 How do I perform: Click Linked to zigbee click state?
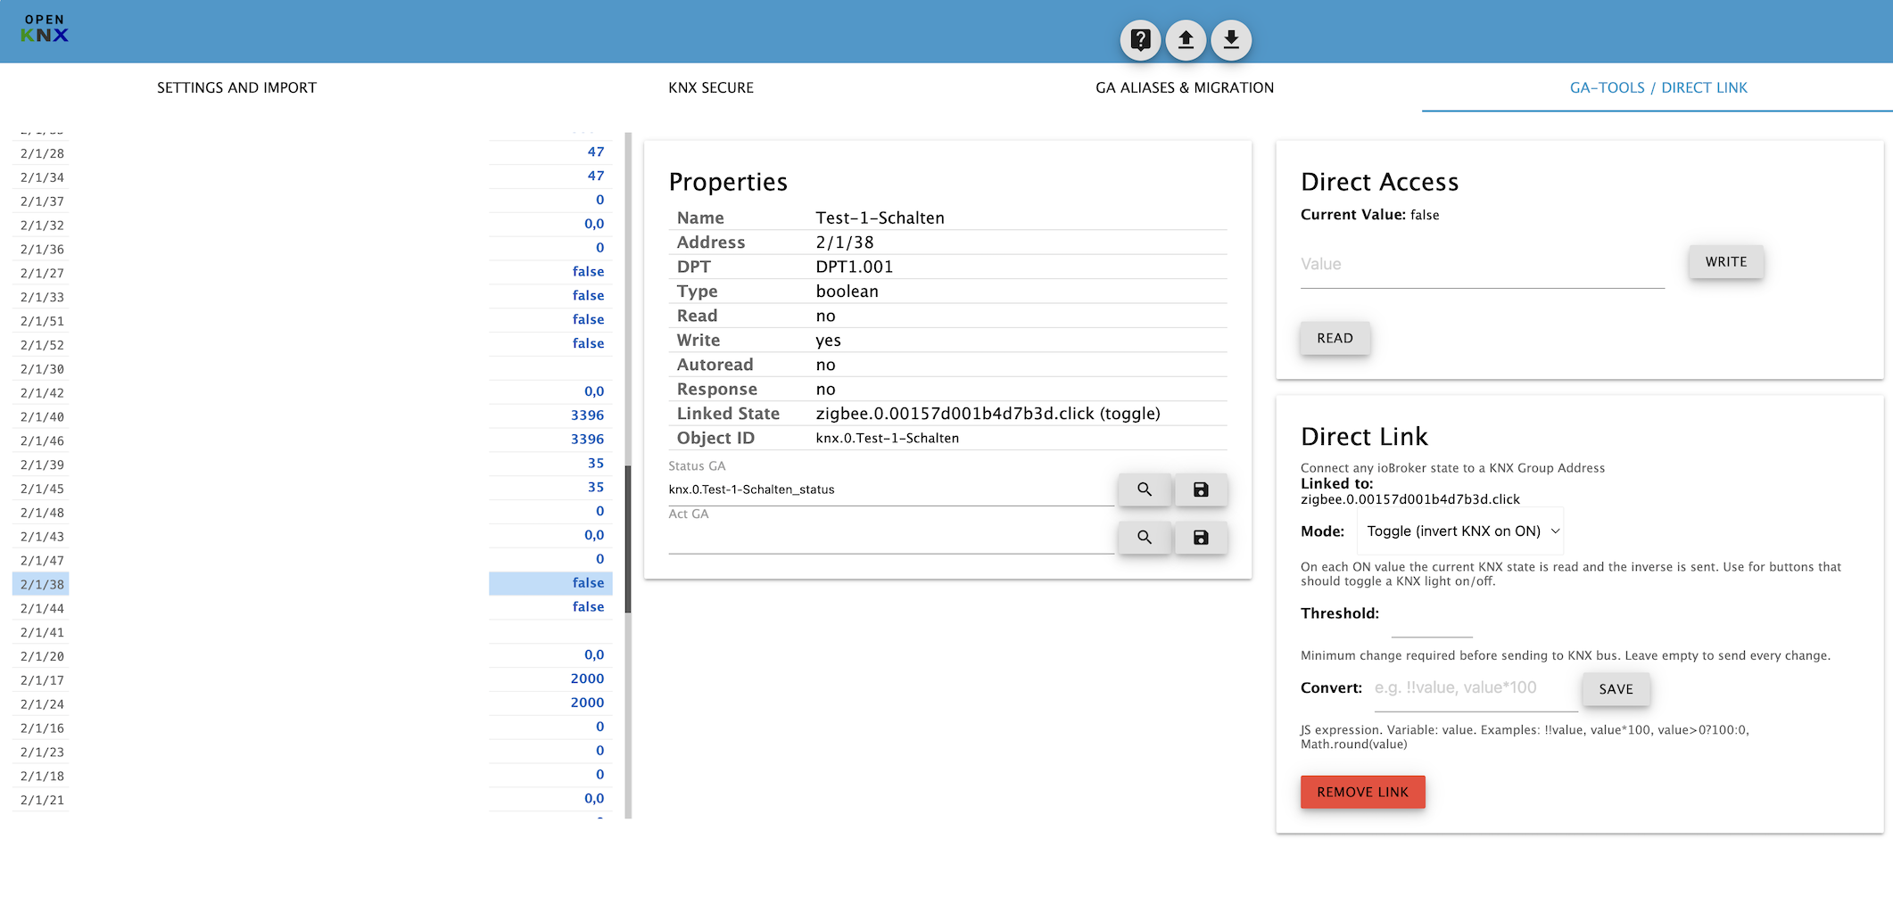1409,499
